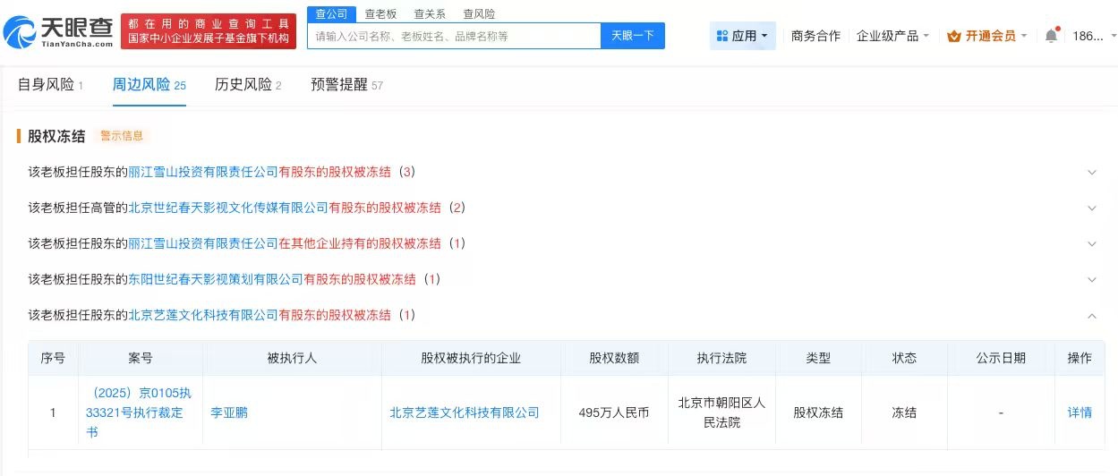Expand the first 丽江雪山投资 row with count (3)
Image resolution: width=1118 pixels, height=476 pixels.
point(1091,172)
